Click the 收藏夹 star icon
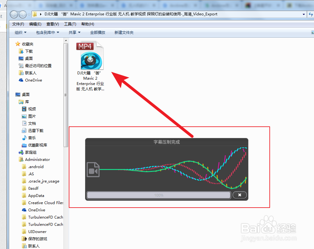The width and height of the screenshot is (314, 249). click(18, 44)
